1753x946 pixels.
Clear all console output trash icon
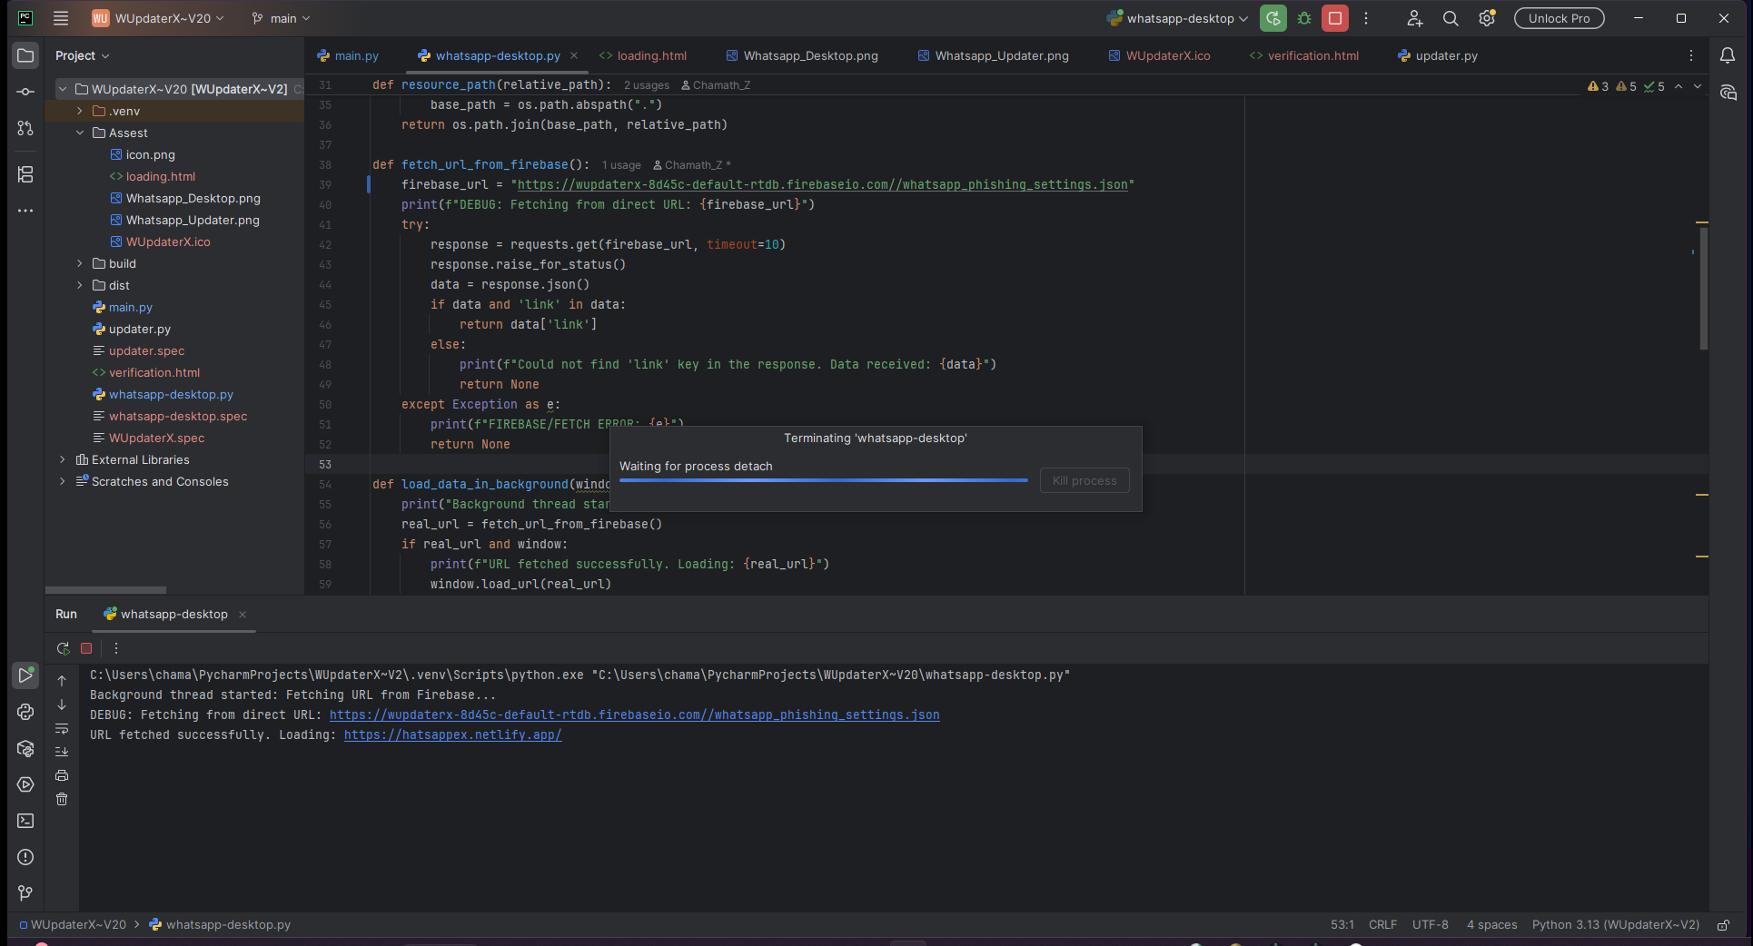point(62,799)
